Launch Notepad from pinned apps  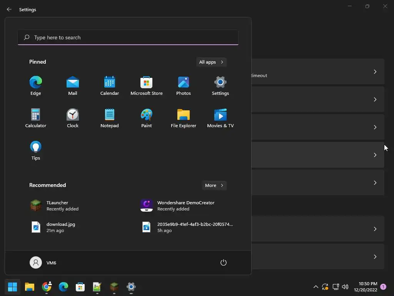coord(110,118)
